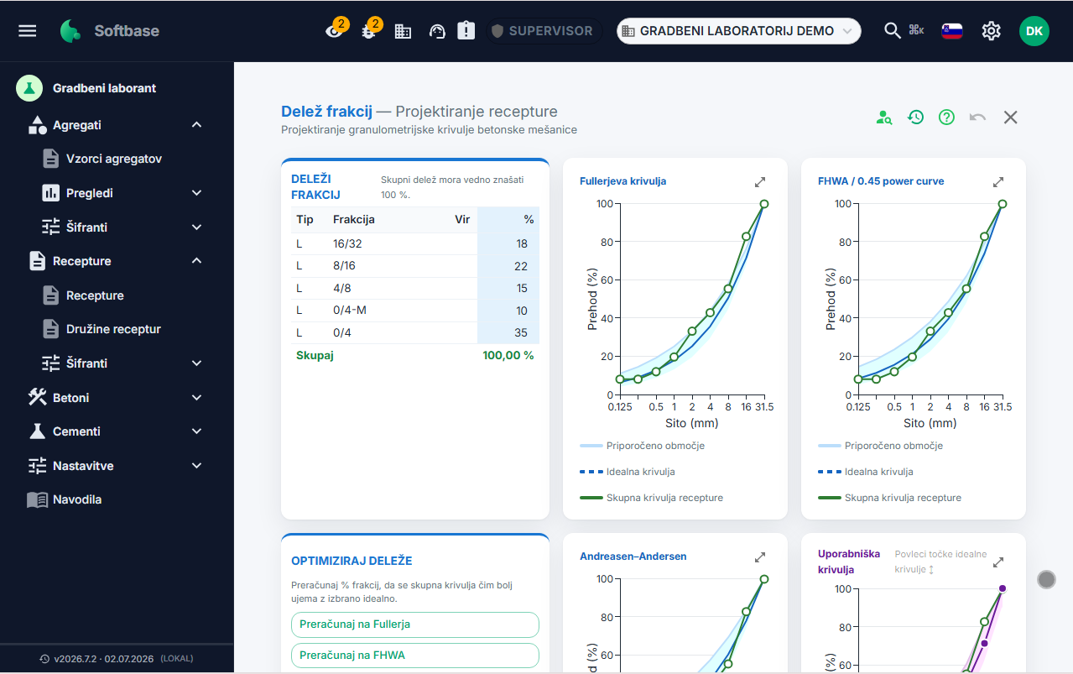The height and width of the screenshot is (674, 1073).
Task: Open the bug reports icon
Action: (368, 31)
